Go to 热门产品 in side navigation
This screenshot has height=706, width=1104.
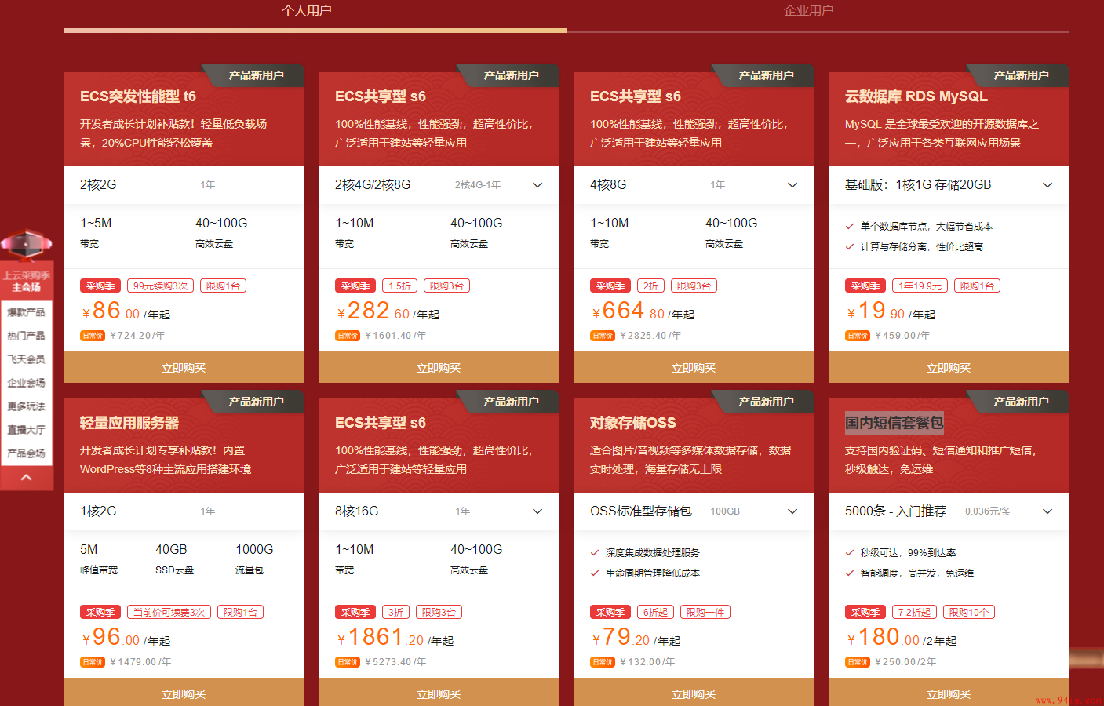(26, 336)
